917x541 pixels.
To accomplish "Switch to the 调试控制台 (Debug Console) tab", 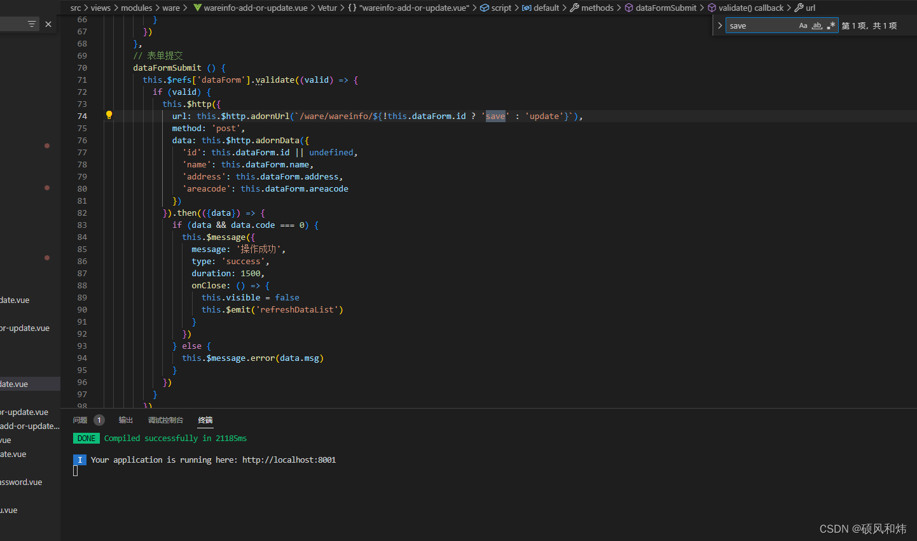I will coord(165,420).
